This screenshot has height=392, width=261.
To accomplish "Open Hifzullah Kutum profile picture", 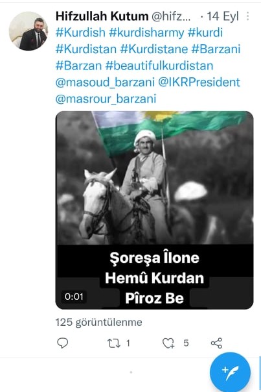I will 28,31.
